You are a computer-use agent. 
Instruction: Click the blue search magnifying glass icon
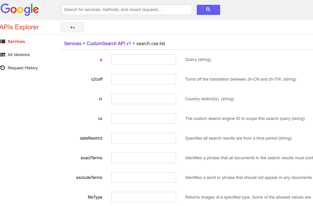click(x=208, y=10)
